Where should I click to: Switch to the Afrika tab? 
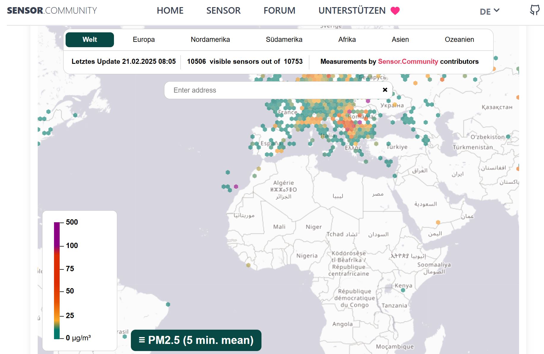click(347, 39)
